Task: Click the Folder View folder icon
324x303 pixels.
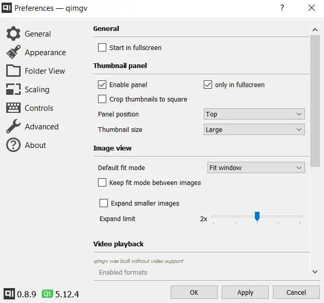Action: coord(13,71)
